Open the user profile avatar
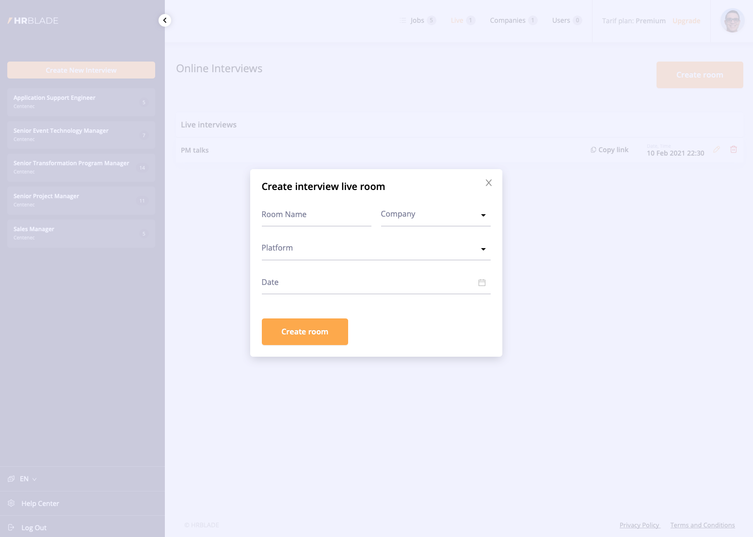Image resolution: width=753 pixels, height=537 pixels. coord(732,21)
